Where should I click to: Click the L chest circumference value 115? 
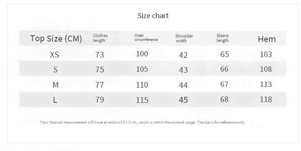[142, 100]
